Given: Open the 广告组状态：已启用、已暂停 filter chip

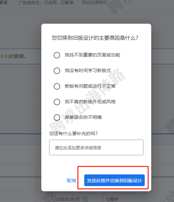Looking at the screenshot, I should tap(46, 3).
